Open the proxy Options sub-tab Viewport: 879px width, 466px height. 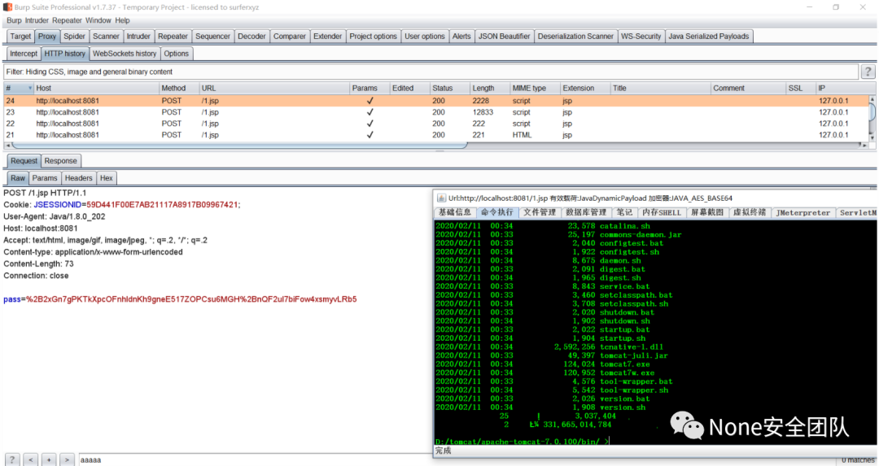[176, 54]
